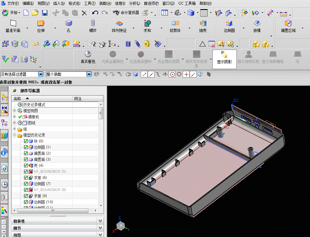Image resolution: width=310 pixels, height=237 pixels.
Task: Click the measure distance ruler icon
Action: (x=283, y=13)
